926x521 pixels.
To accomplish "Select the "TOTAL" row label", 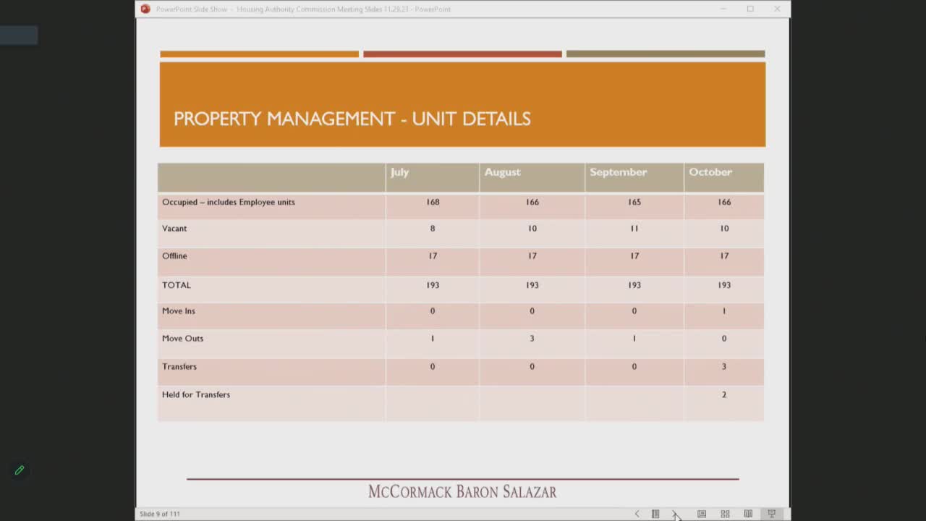I will pos(177,285).
